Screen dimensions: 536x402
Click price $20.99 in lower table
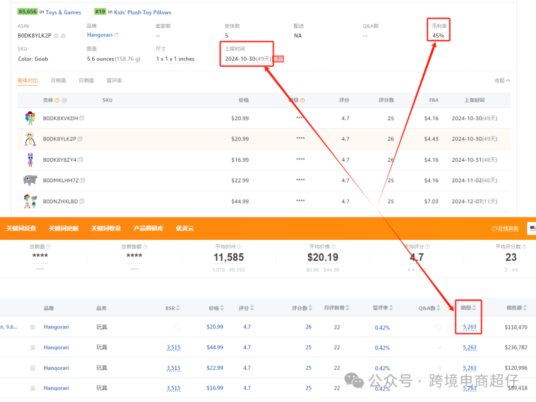click(x=215, y=327)
